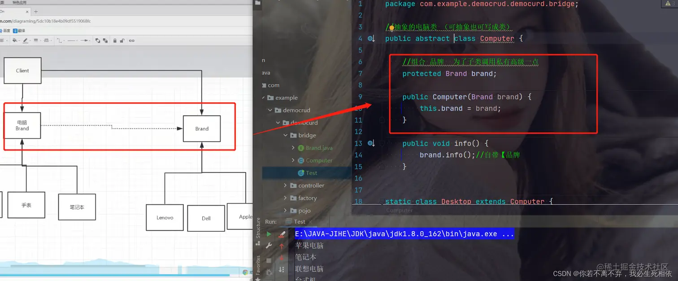Click the implementations gutter icon on line 4
Image resolution: width=678 pixels, height=281 pixels.
371,39
